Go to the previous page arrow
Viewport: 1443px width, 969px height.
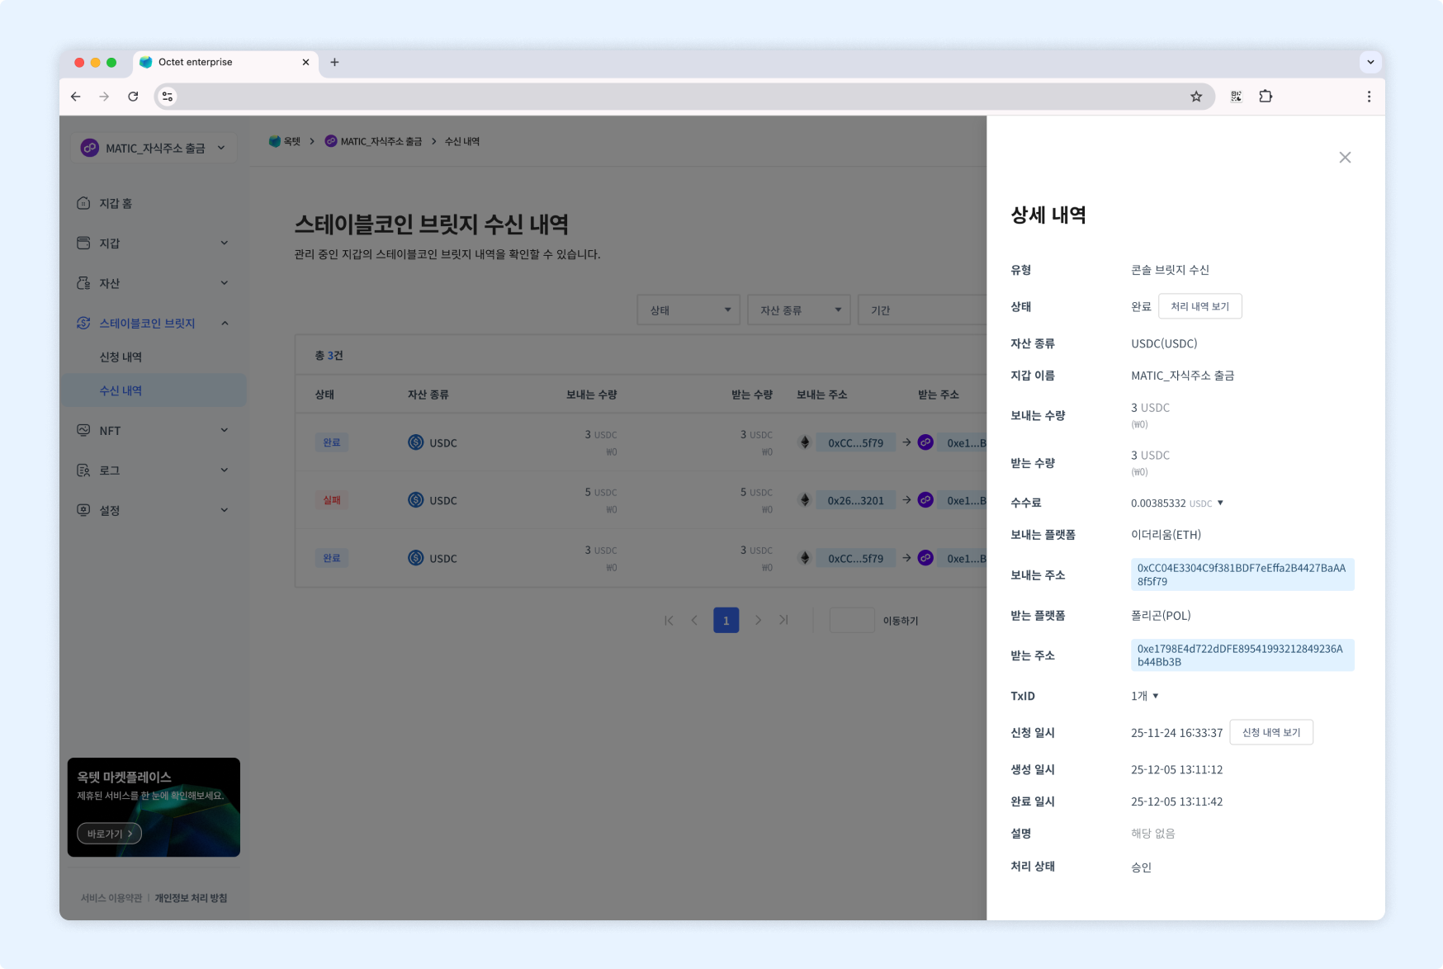[x=694, y=620]
